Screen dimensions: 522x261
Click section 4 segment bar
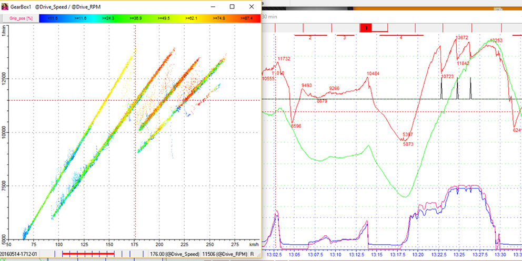point(401,36)
